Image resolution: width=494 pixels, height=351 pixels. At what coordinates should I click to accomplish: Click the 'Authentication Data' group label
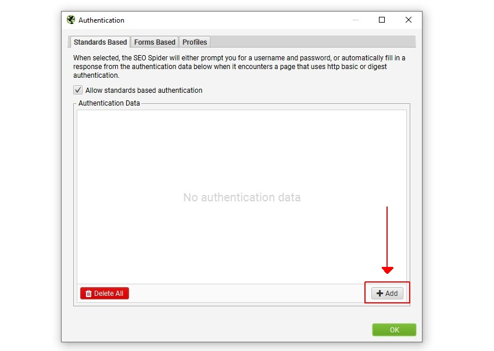(x=109, y=103)
